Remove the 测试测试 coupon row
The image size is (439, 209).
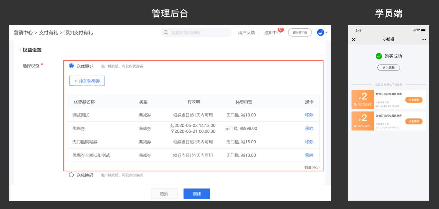click(309, 115)
